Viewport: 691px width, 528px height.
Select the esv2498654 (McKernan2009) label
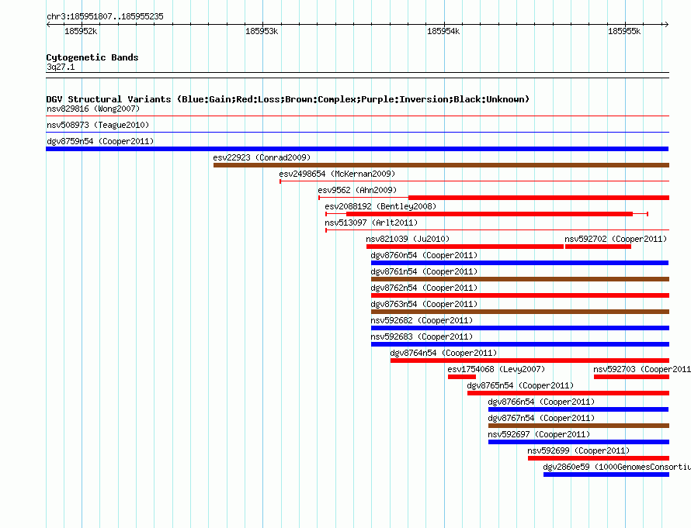pos(337,174)
